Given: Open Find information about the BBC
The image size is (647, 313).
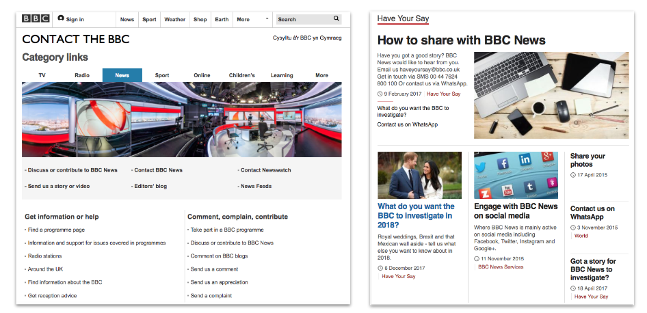Looking at the screenshot, I should click(65, 282).
